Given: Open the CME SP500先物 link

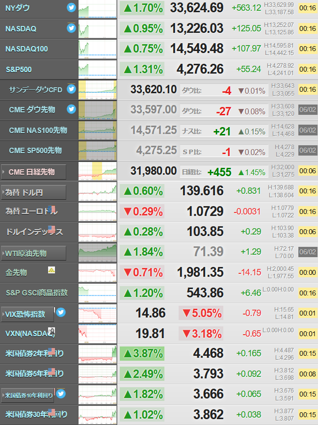Looking at the screenshot, I should click(35, 151).
